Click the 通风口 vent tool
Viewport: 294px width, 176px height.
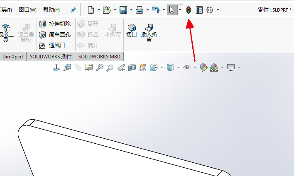pyautogui.click(x=52, y=45)
